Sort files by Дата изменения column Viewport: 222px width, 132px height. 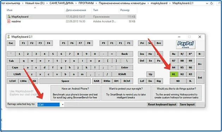point(76,10)
